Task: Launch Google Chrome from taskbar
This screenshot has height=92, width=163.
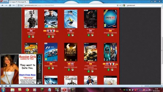Action: pyautogui.click(x=27, y=90)
